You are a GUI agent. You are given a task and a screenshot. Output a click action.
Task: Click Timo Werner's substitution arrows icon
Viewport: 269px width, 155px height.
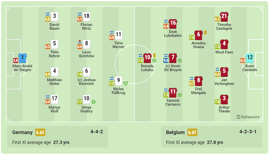point(112,33)
